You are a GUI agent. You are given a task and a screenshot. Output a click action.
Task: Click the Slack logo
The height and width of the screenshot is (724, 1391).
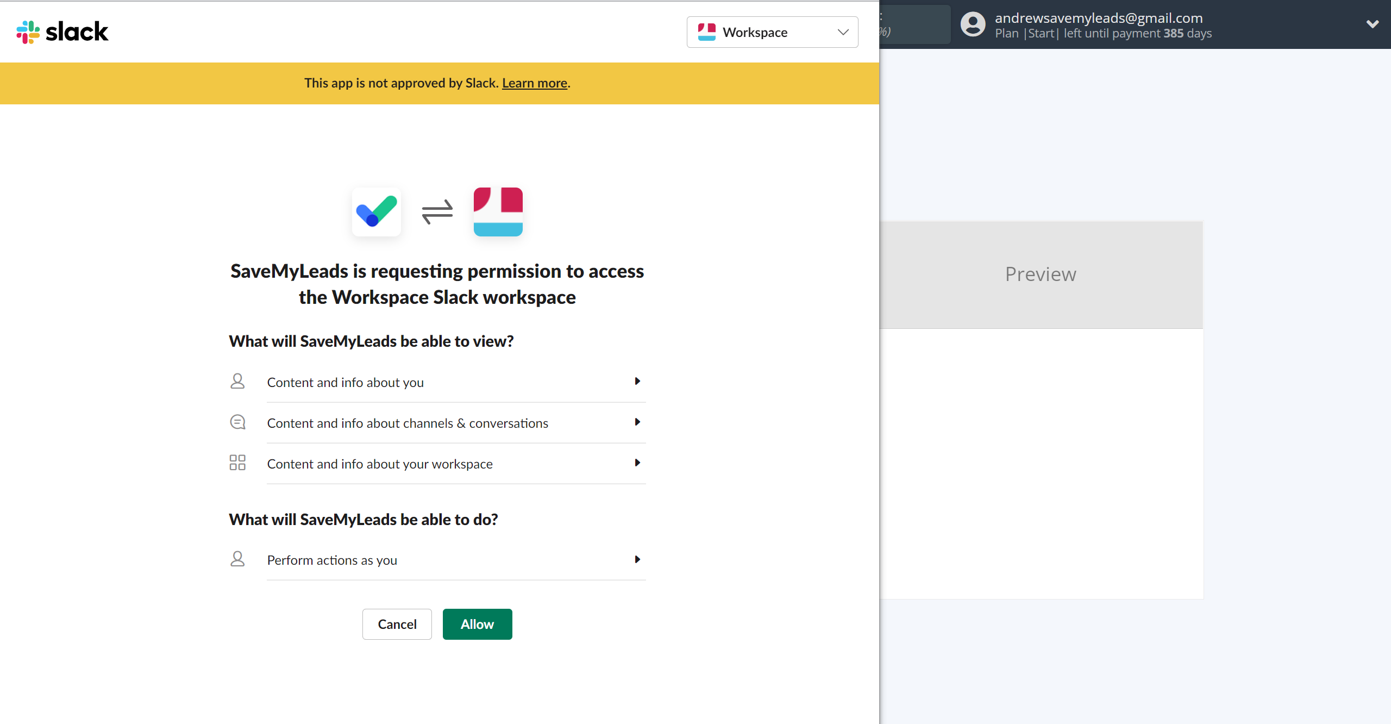click(x=62, y=32)
